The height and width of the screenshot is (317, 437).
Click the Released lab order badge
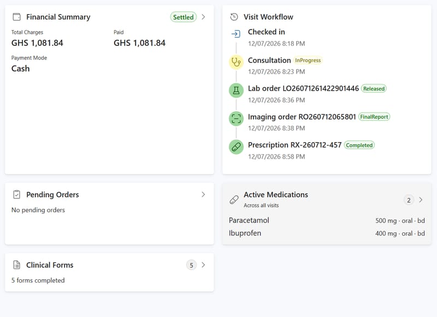pos(374,89)
